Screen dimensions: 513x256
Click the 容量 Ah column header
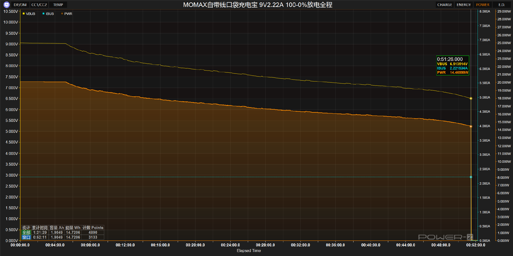(57, 228)
